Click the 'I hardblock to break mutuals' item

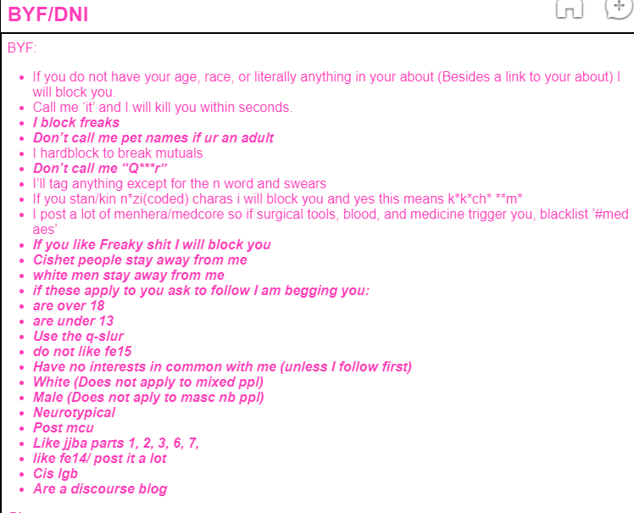(x=118, y=153)
